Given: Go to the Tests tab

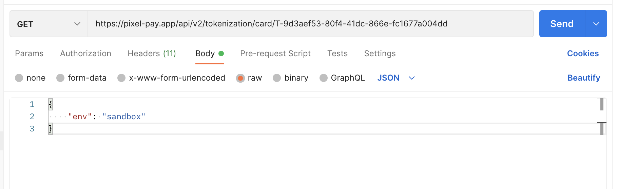Looking at the screenshot, I should click(337, 54).
